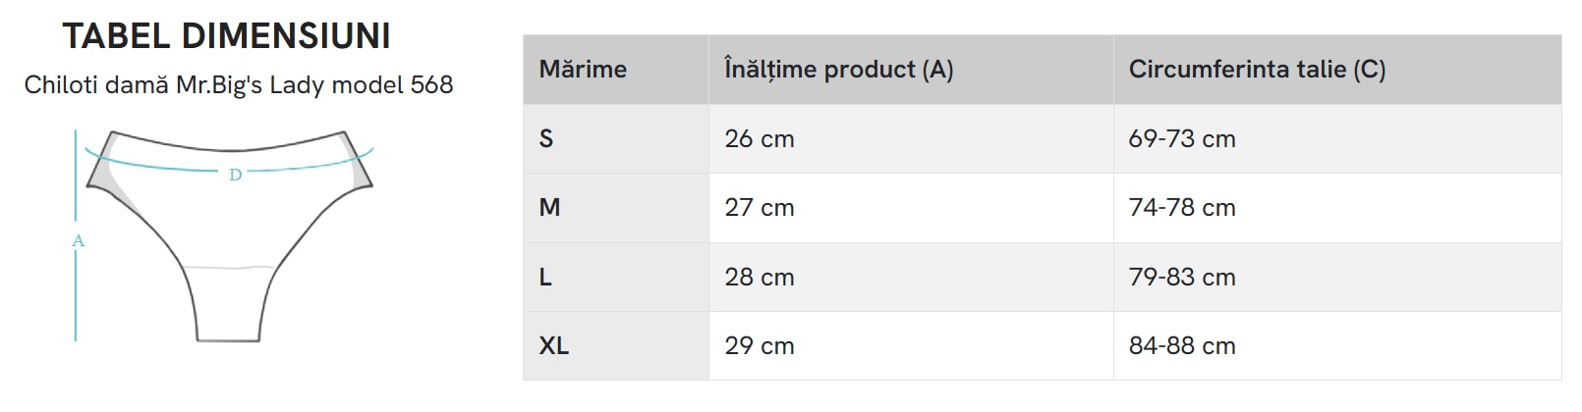This screenshot has width=1582, height=412.
Task: Select size XL row label
Action: [x=553, y=346]
